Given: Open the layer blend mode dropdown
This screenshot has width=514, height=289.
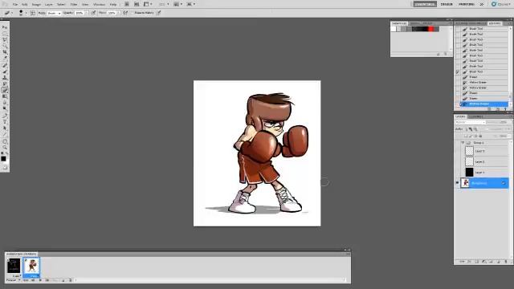Looking at the screenshot, I should point(470,122).
